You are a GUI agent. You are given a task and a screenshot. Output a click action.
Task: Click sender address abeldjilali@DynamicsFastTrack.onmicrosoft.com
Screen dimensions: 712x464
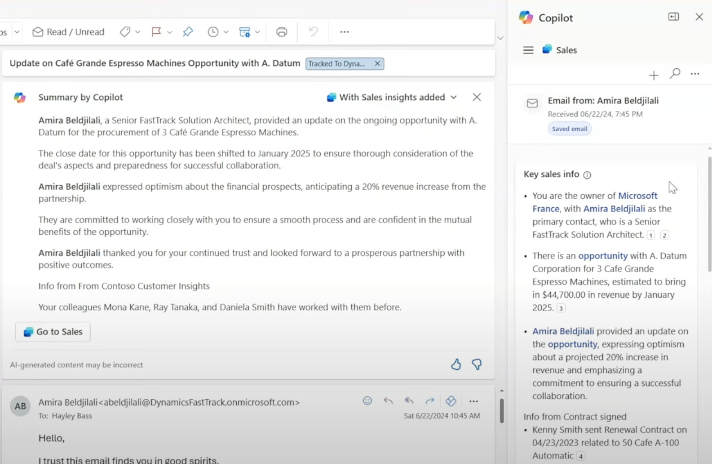[199, 402]
